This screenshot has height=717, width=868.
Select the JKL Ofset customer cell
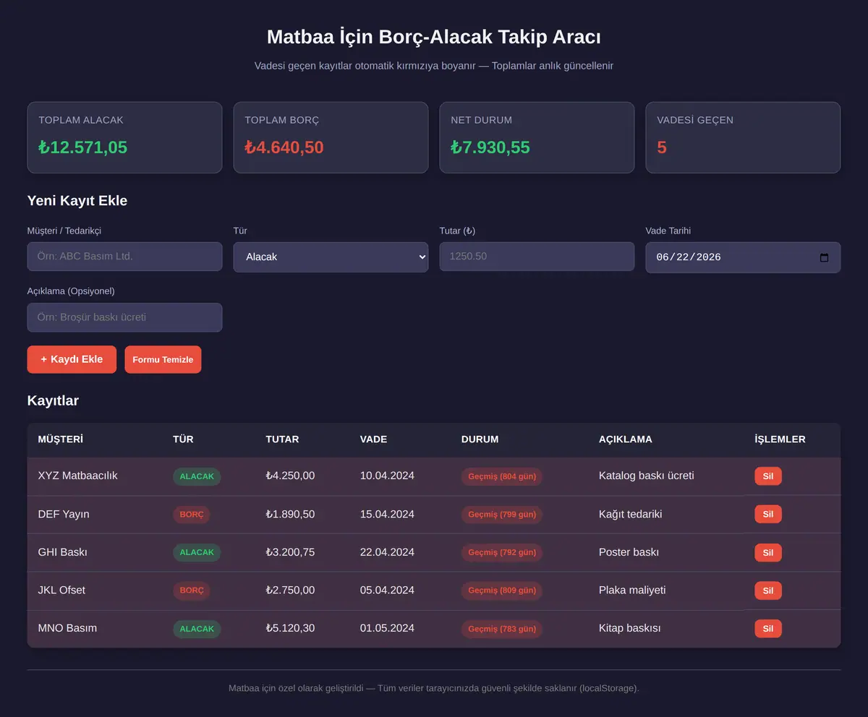tap(61, 591)
